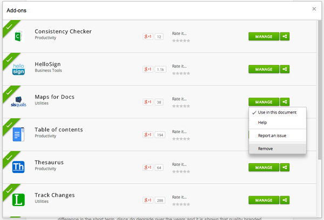
Task: Click the g+1 button for Table of contents
Action: click(148, 135)
